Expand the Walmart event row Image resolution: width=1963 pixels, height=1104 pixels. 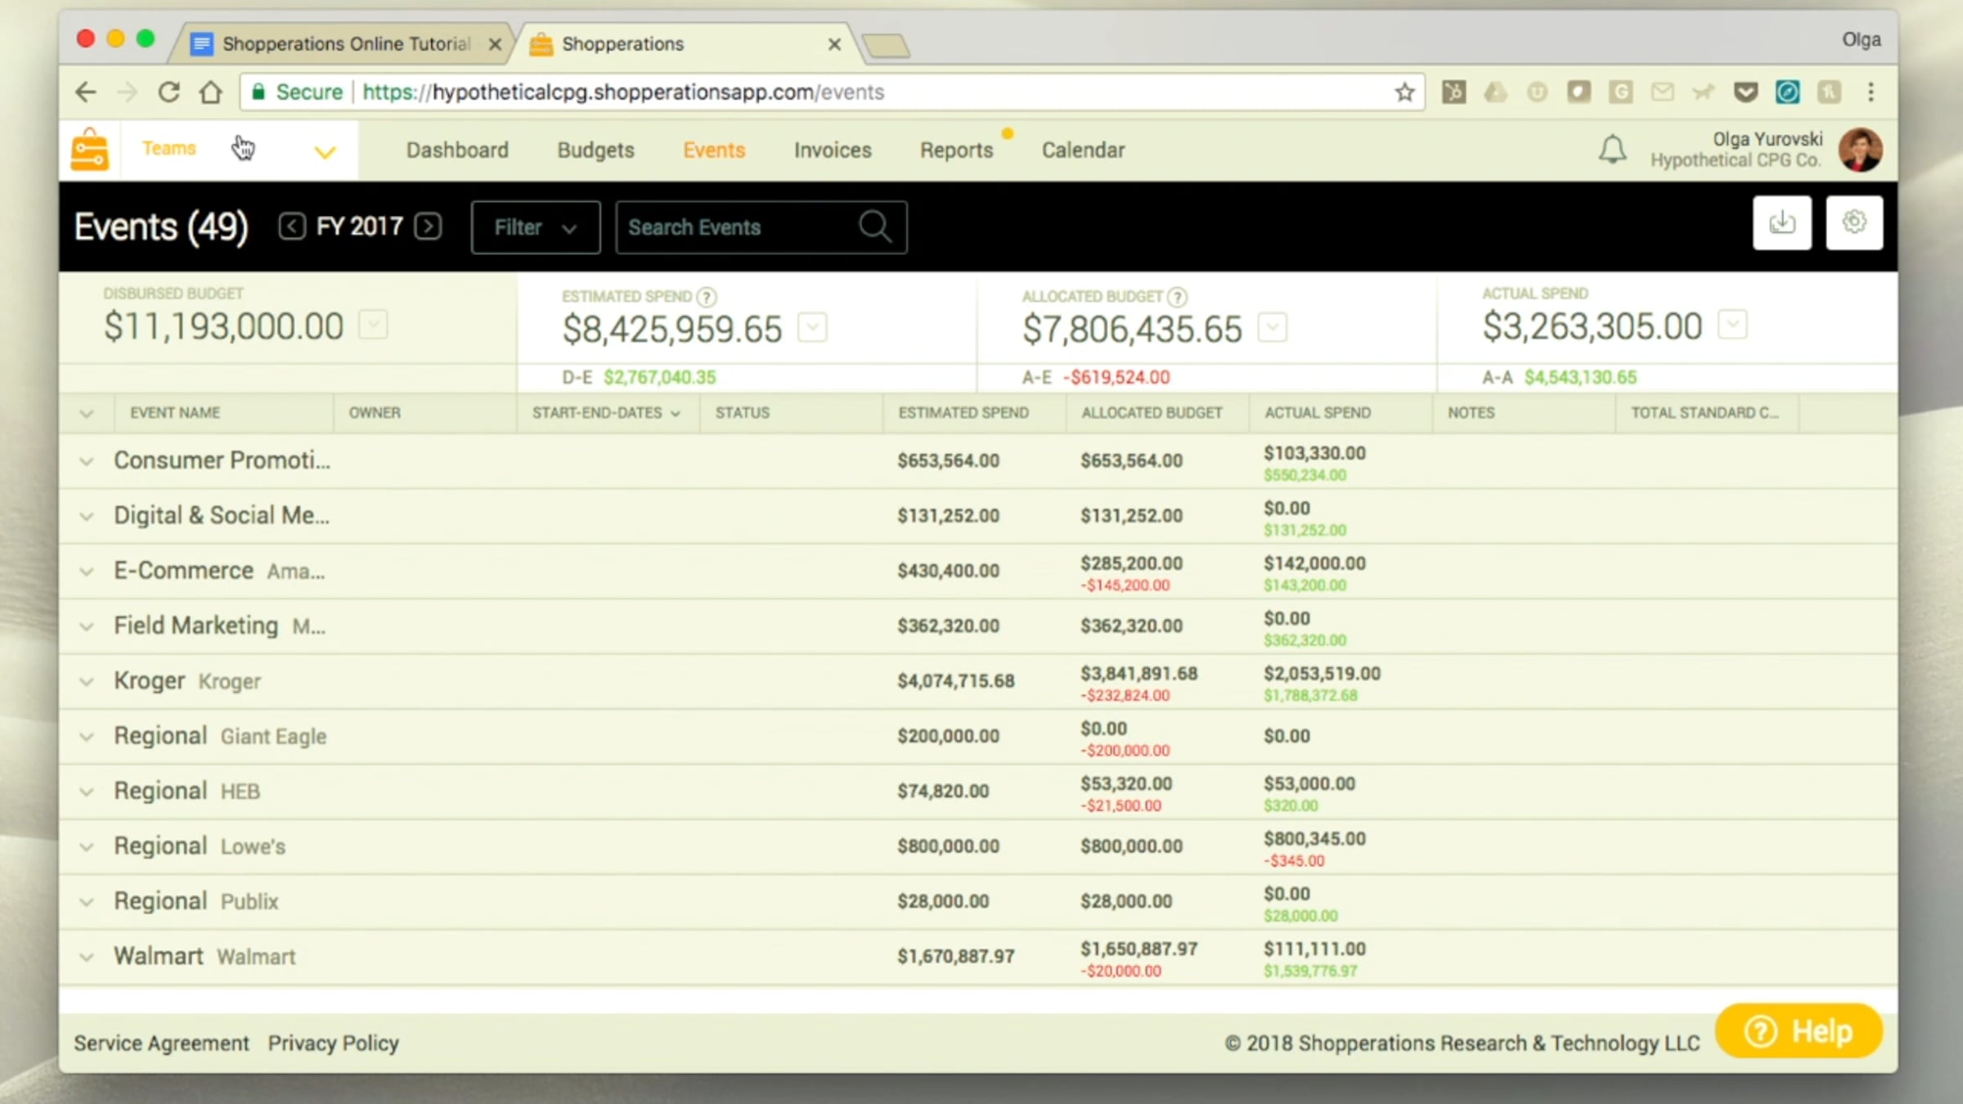coord(86,957)
